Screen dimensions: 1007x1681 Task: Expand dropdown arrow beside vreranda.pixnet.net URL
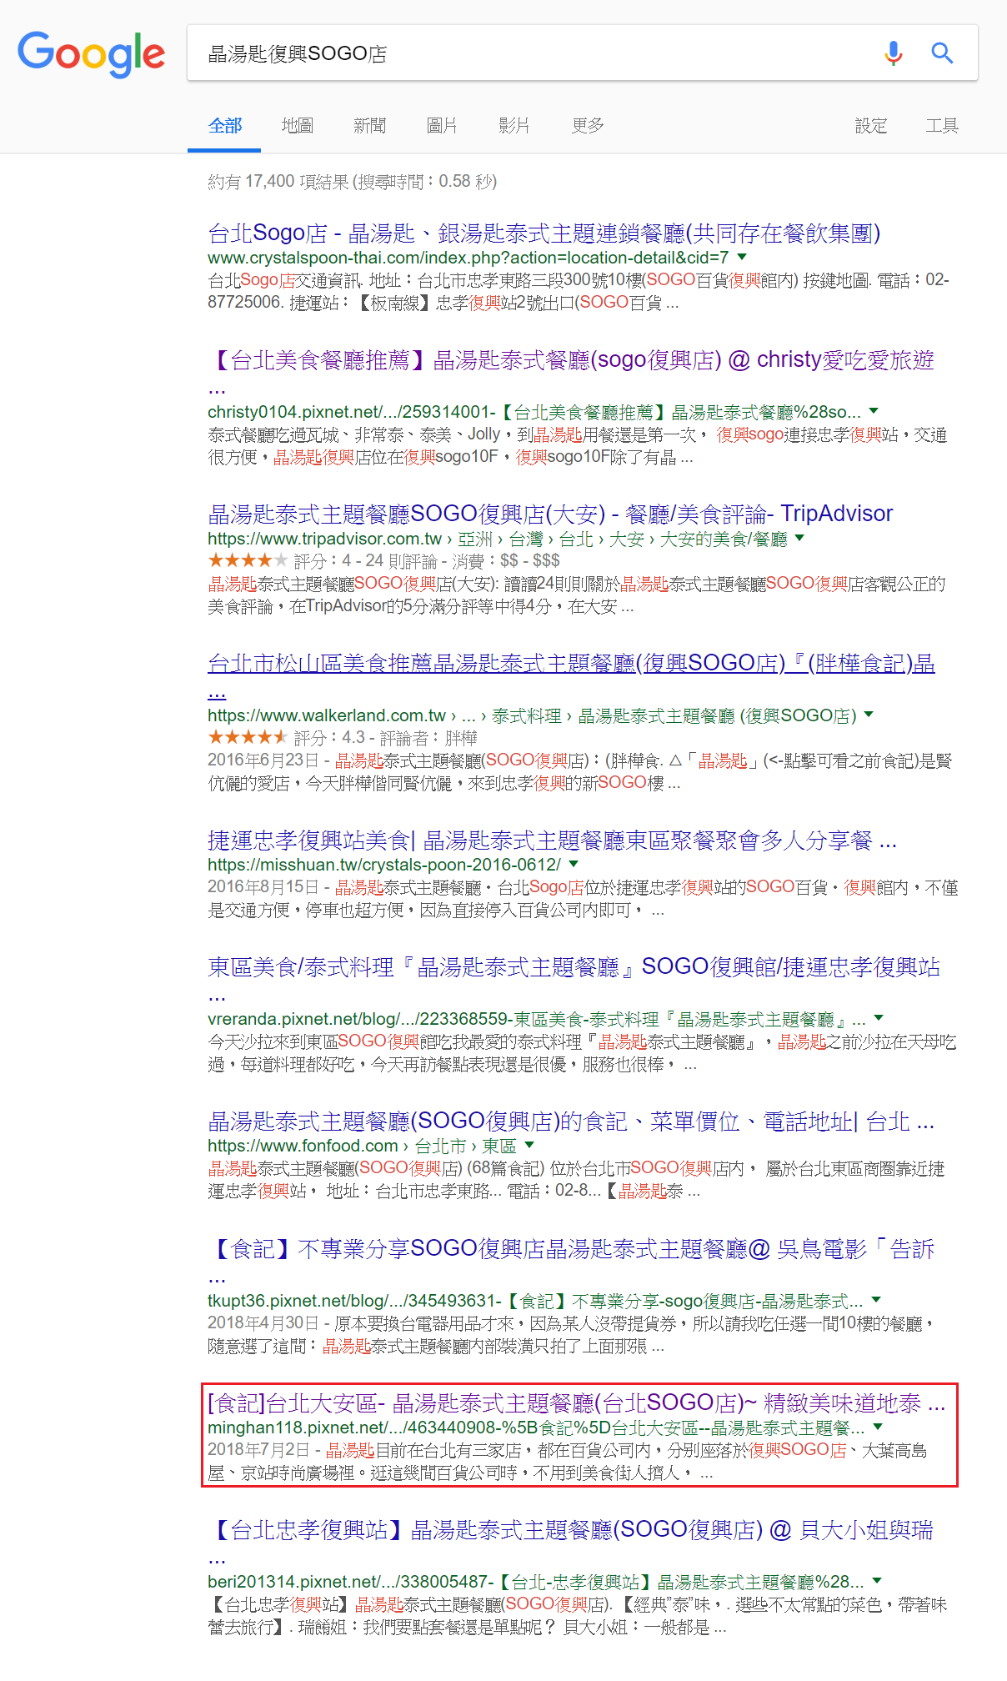tap(879, 1018)
